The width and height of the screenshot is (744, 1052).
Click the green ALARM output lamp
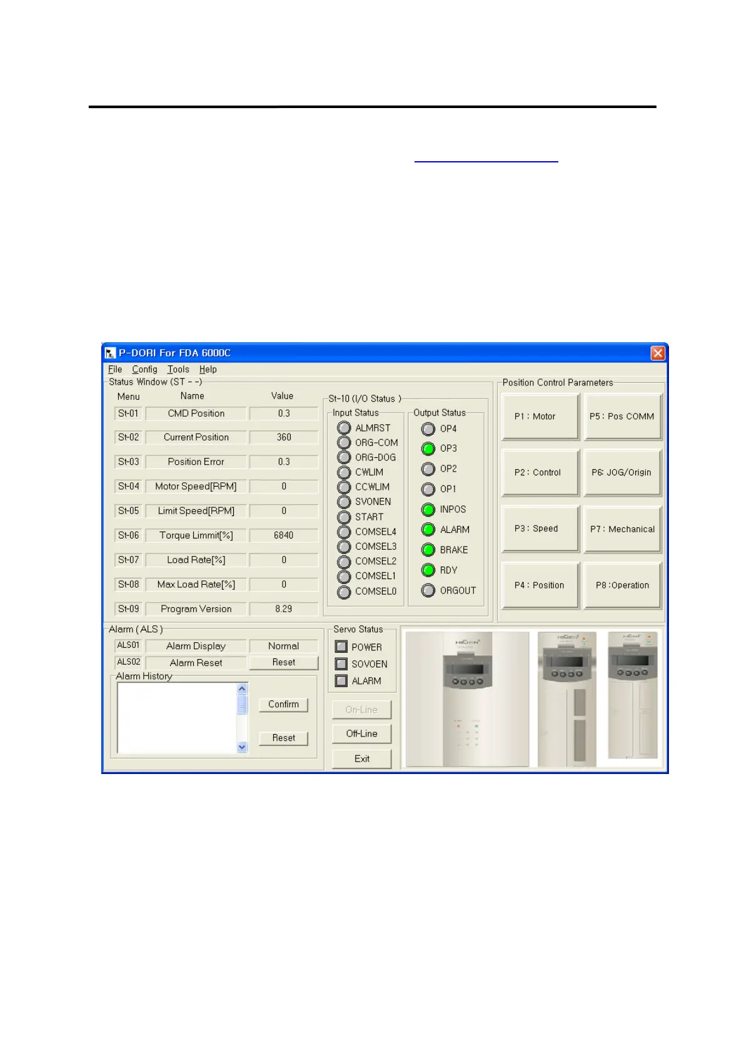[x=428, y=530]
